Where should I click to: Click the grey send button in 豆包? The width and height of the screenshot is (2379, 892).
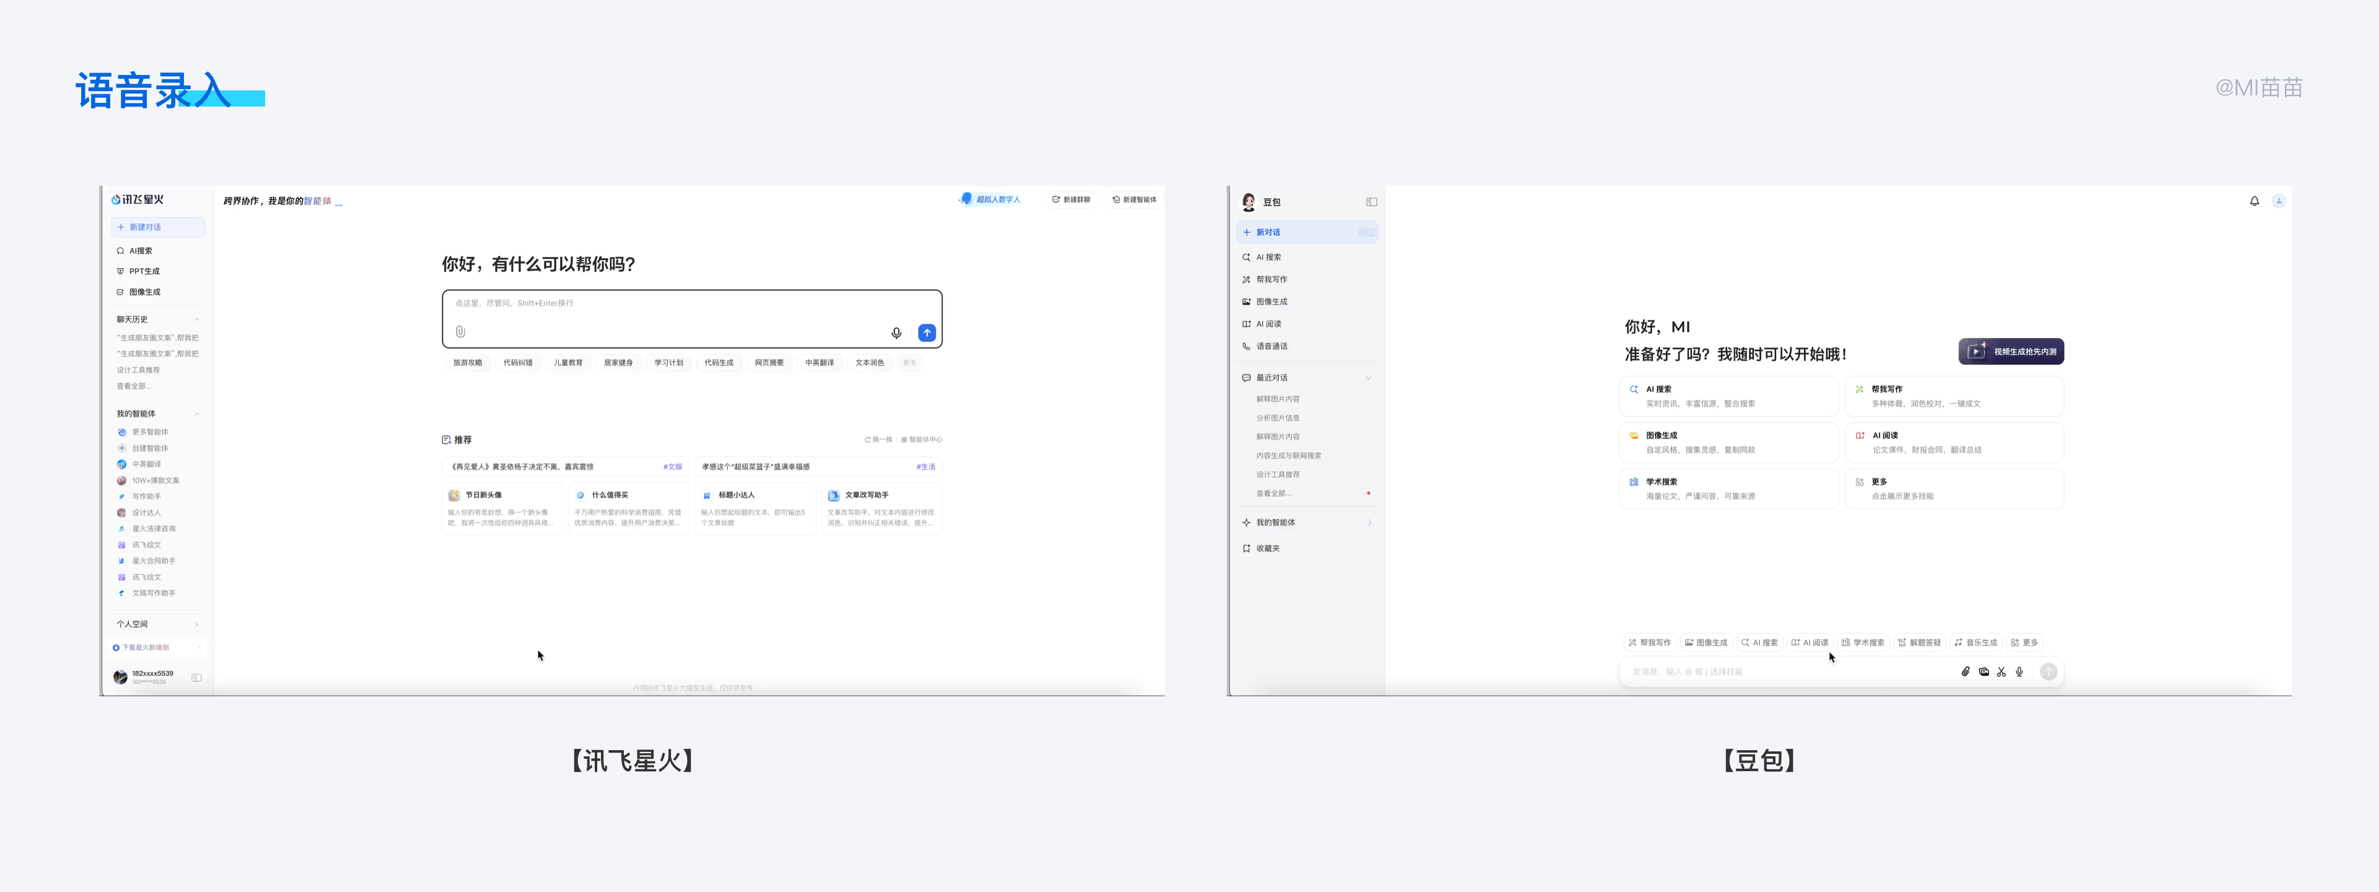tap(2048, 671)
